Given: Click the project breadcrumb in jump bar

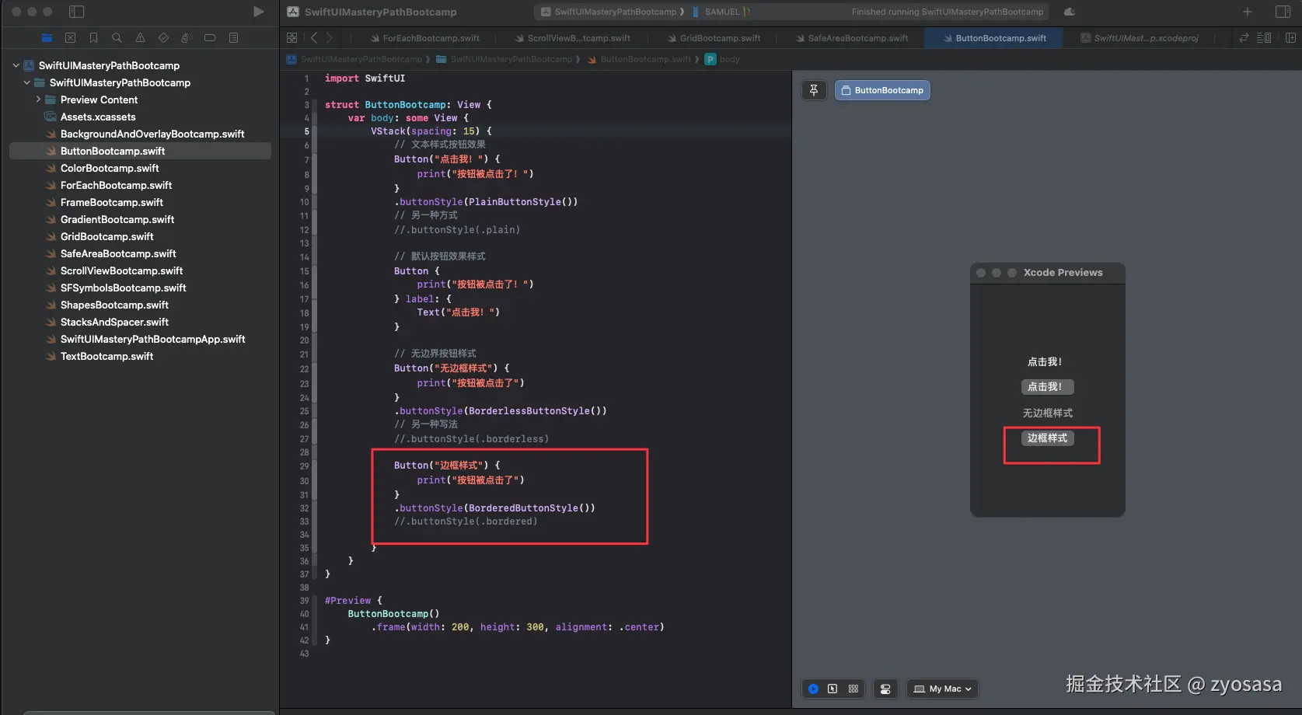Looking at the screenshot, I should [355, 59].
